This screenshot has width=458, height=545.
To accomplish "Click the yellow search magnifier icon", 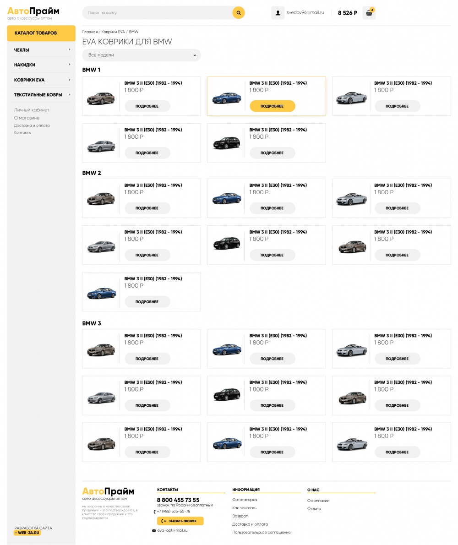I will [238, 13].
